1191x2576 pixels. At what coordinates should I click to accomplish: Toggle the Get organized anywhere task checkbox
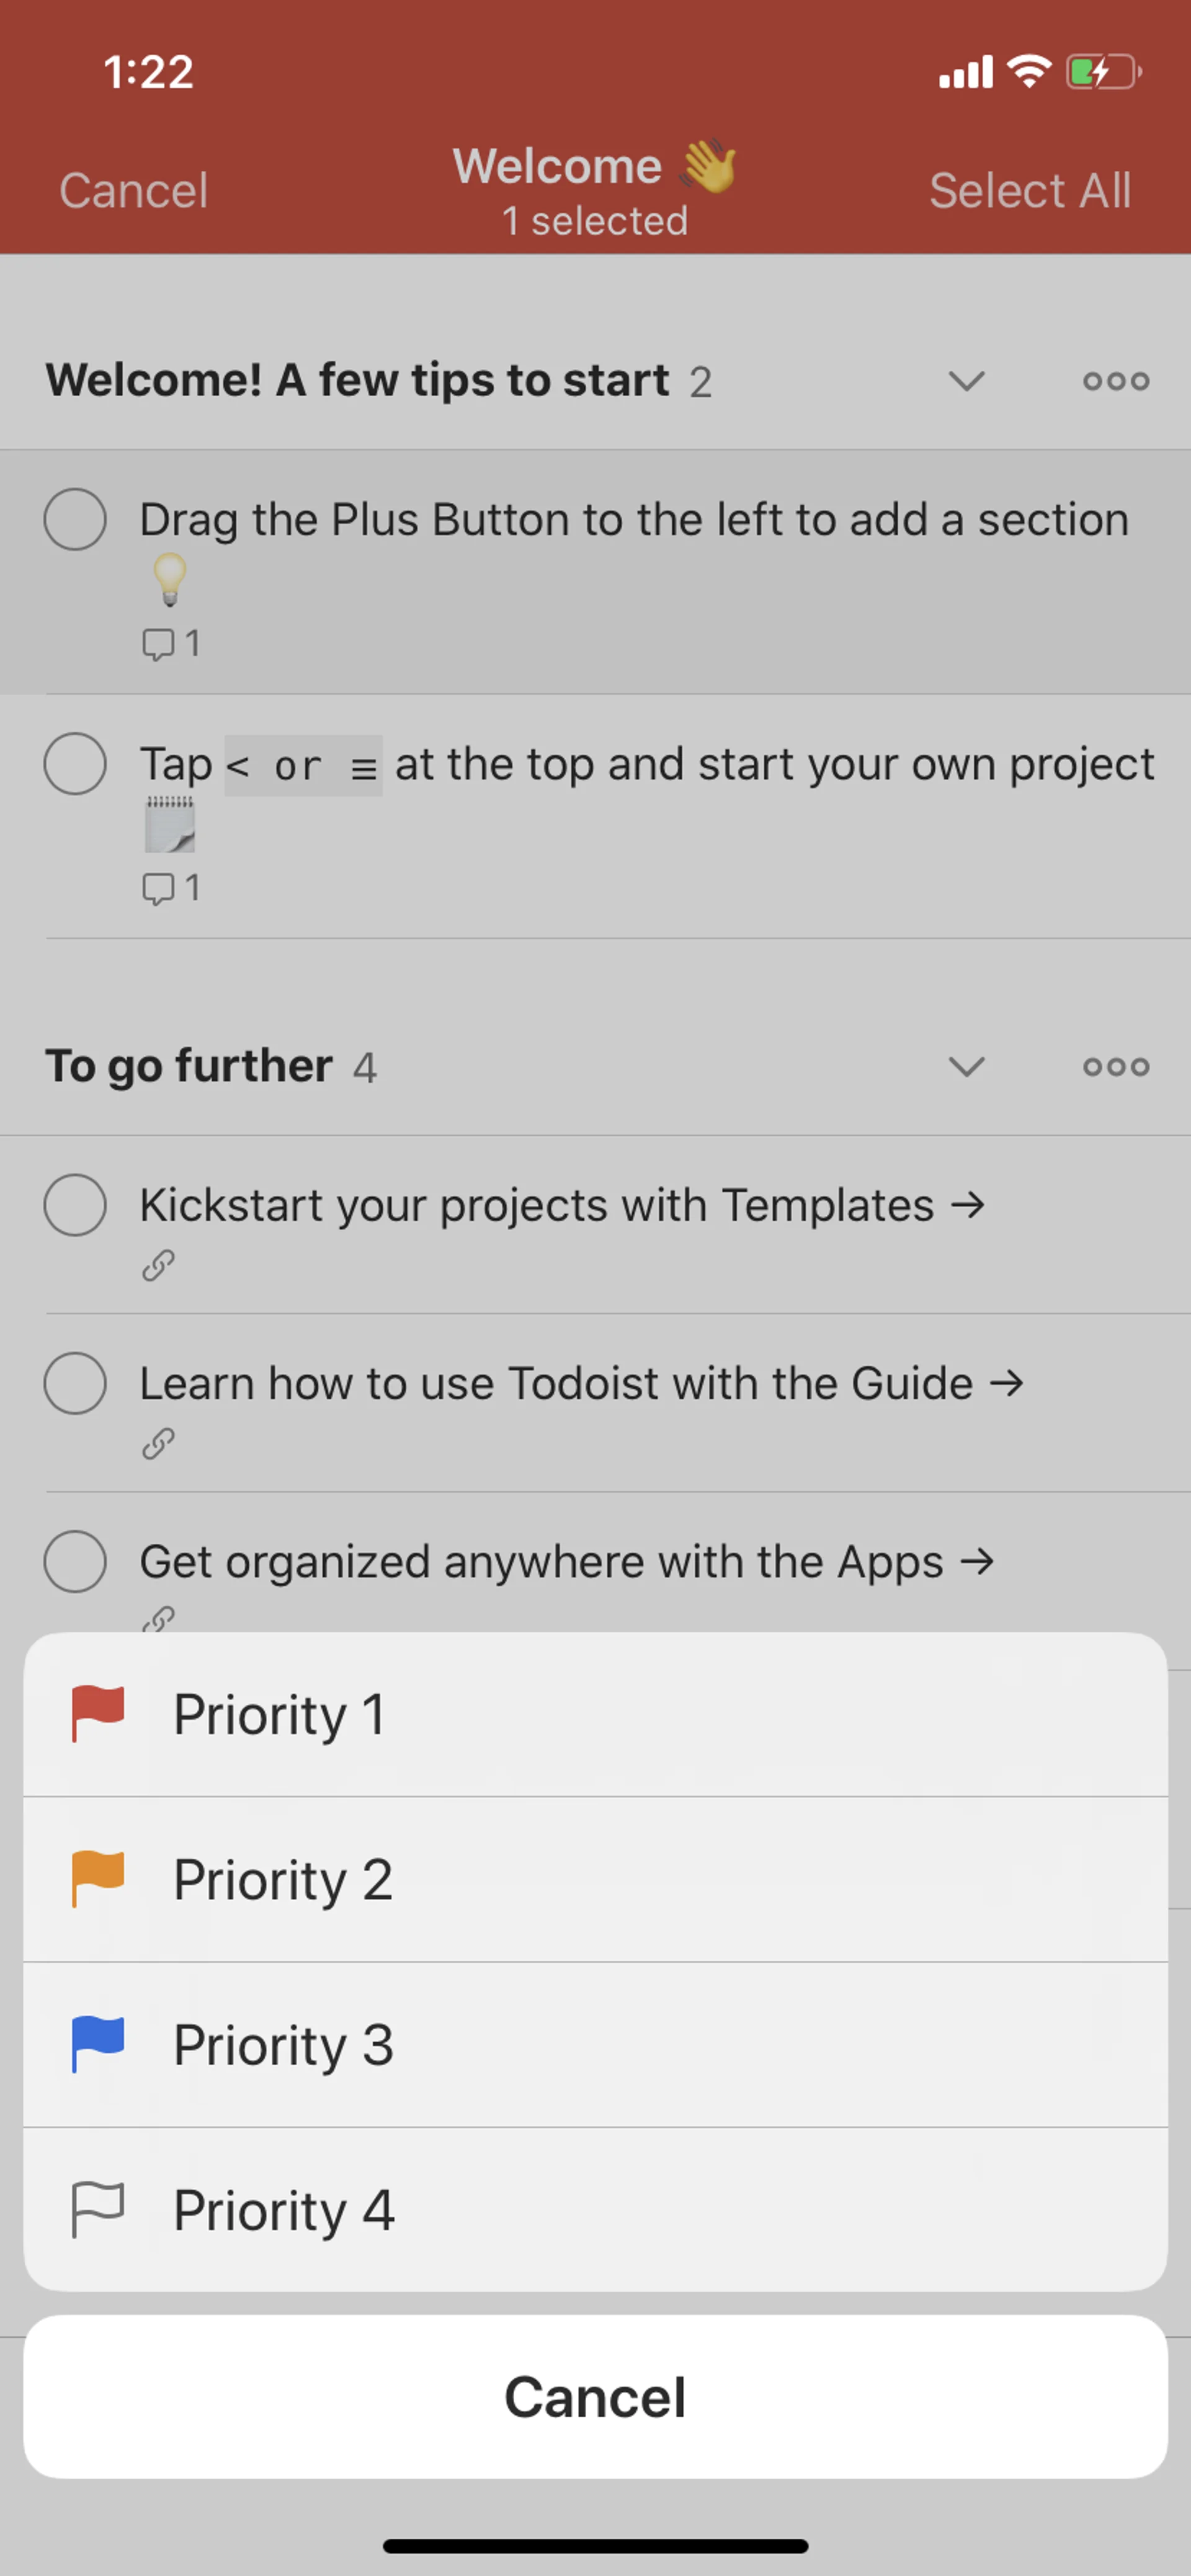[x=75, y=1561]
